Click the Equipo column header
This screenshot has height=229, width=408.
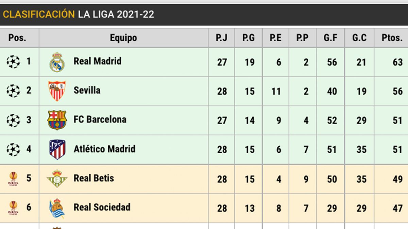click(123, 38)
